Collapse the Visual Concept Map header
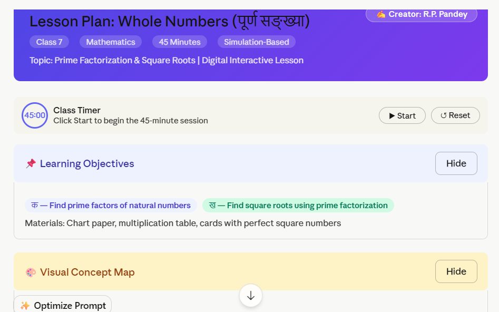The image size is (499, 312). tap(211, 272)
